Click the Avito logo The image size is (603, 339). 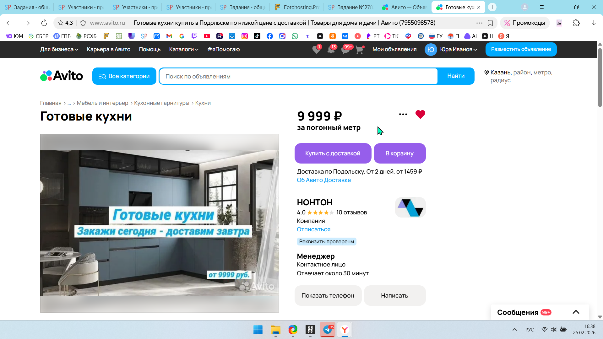coord(62,76)
